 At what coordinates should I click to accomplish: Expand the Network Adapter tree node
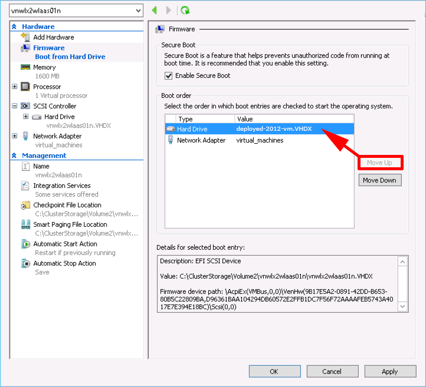click(15, 136)
